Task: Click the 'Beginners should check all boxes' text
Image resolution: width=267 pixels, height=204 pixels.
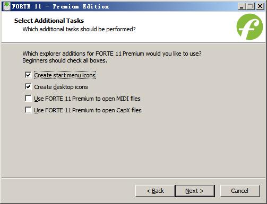Action: pos(65,60)
